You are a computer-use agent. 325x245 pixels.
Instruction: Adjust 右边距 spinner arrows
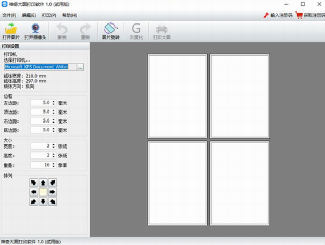(x=54, y=121)
